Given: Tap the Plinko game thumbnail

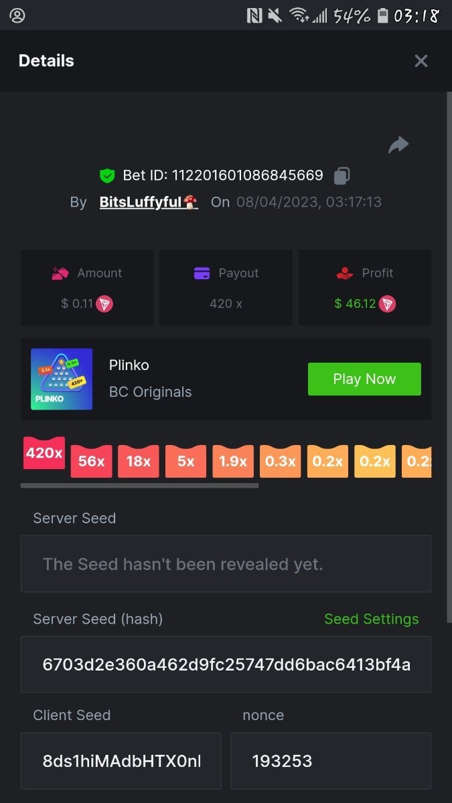Looking at the screenshot, I should (62, 379).
